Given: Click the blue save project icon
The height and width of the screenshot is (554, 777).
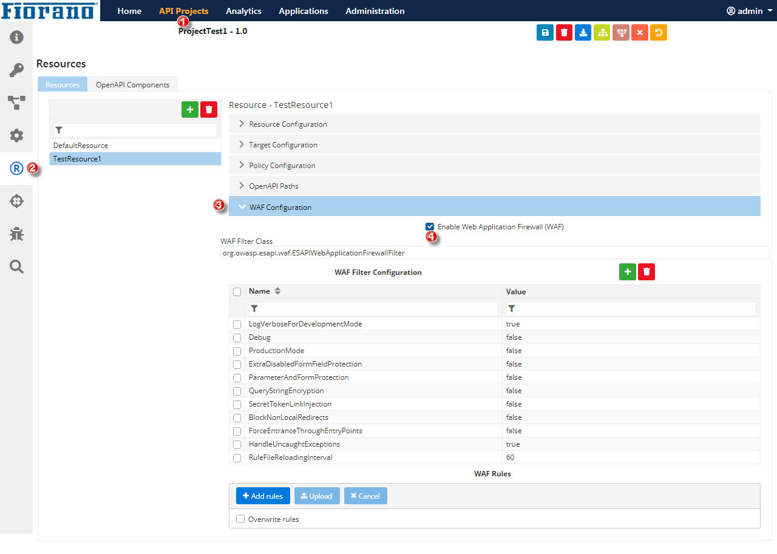Looking at the screenshot, I should [545, 33].
